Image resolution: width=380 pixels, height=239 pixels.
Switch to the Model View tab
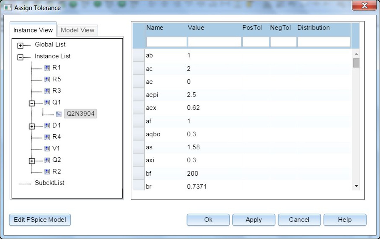click(x=78, y=30)
